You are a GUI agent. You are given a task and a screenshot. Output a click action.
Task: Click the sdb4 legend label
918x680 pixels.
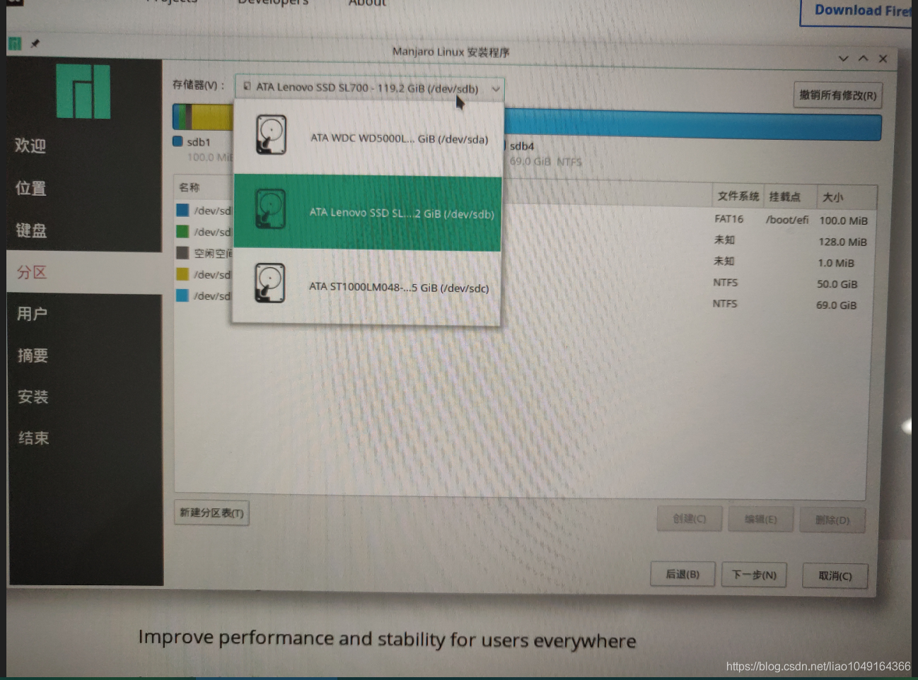click(522, 146)
